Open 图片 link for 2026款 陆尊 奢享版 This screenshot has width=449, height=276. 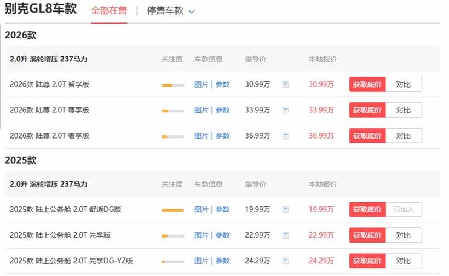[x=201, y=136]
